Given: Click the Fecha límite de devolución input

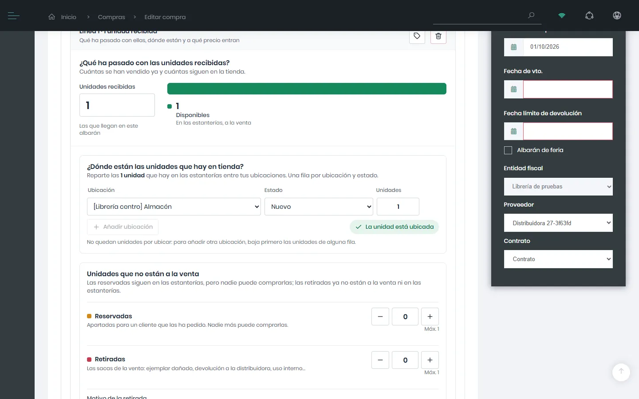Looking at the screenshot, I should 568,131.
